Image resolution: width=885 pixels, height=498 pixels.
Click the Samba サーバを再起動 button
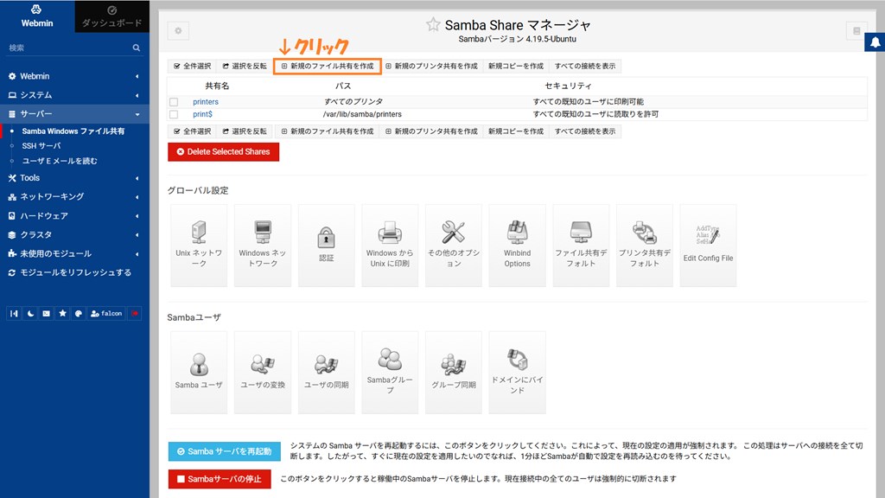(224, 451)
